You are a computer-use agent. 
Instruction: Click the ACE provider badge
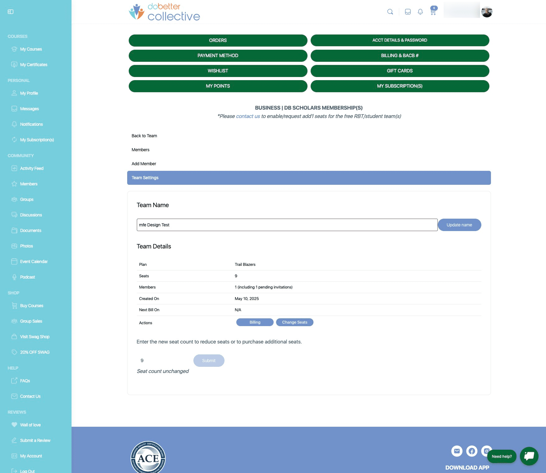(148, 457)
